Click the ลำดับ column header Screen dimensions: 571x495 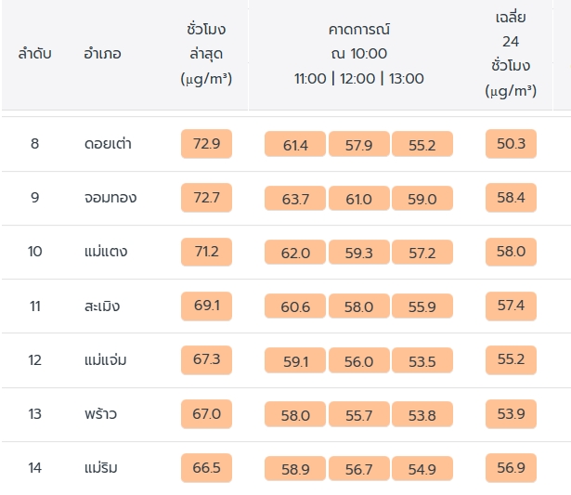[x=35, y=54]
